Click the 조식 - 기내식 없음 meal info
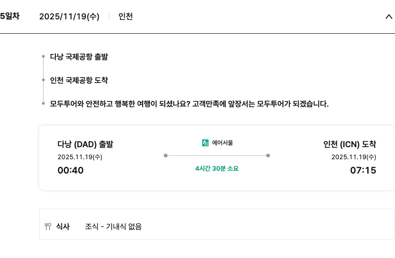The height and width of the screenshot is (258, 395). pos(114,227)
